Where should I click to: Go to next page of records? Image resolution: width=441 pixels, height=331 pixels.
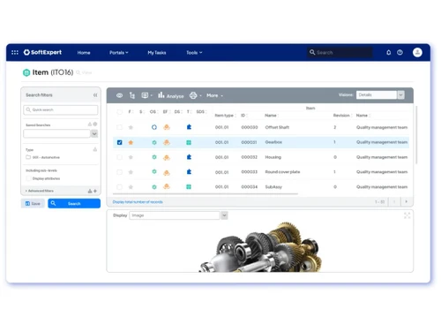click(x=407, y=202)
